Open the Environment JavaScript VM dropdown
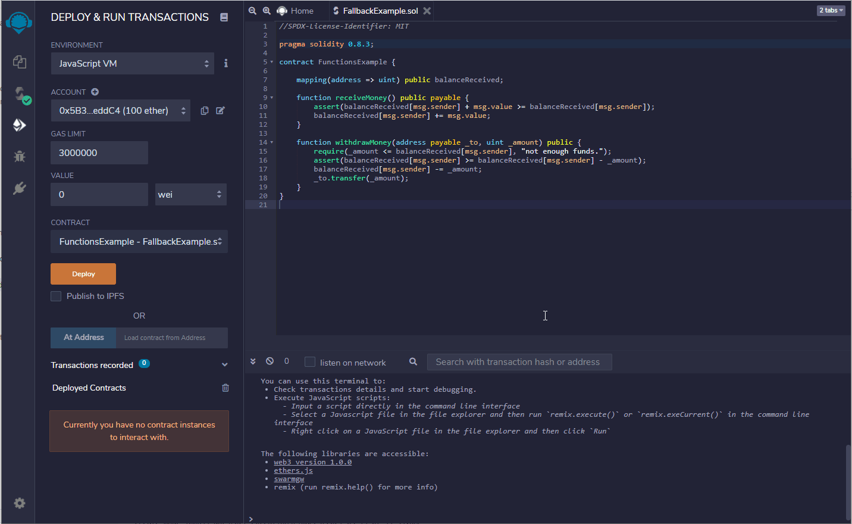 coord(133,63)
